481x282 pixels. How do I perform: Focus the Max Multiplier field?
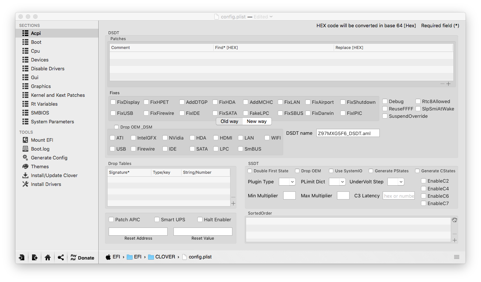tap(343, 195)
